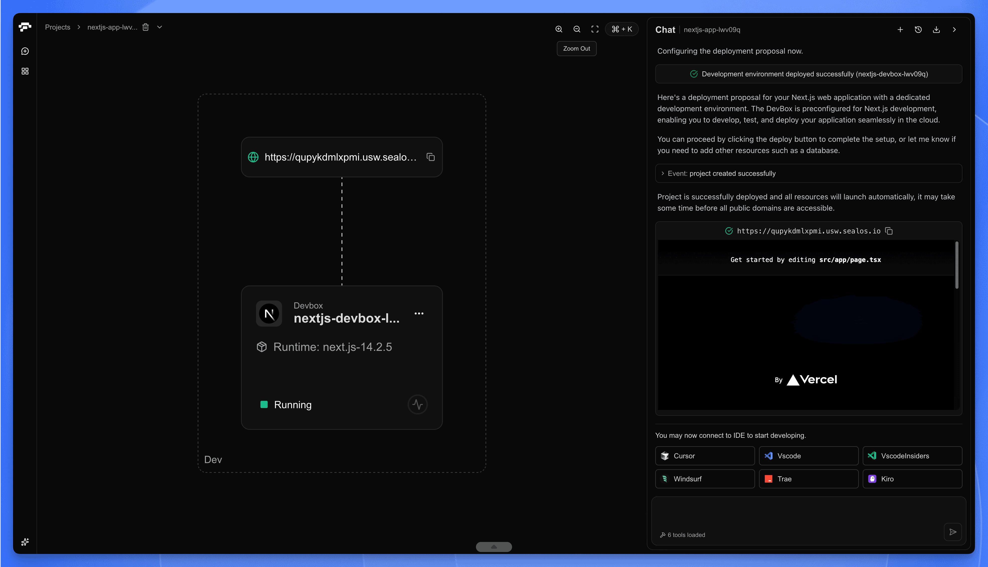
Task: Create a new chat with plus icon
Action: [900, 30]
